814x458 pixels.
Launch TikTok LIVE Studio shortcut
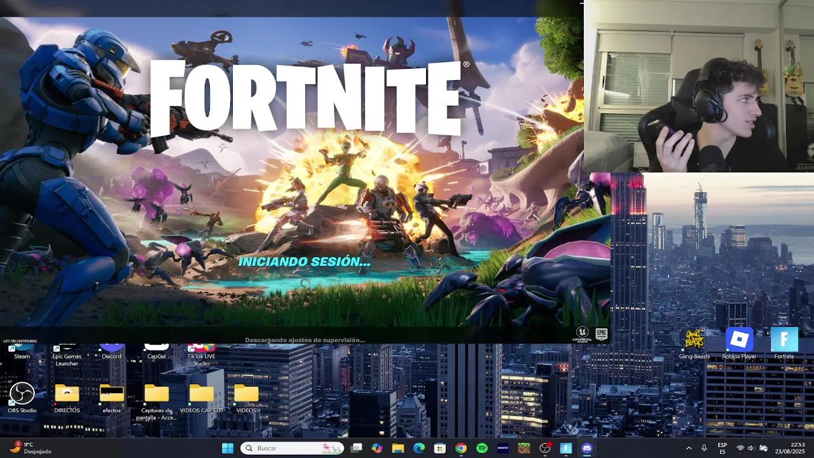coord(201,356)
